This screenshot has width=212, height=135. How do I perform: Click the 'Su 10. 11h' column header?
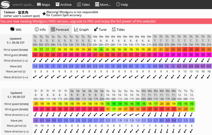point(120,95)
